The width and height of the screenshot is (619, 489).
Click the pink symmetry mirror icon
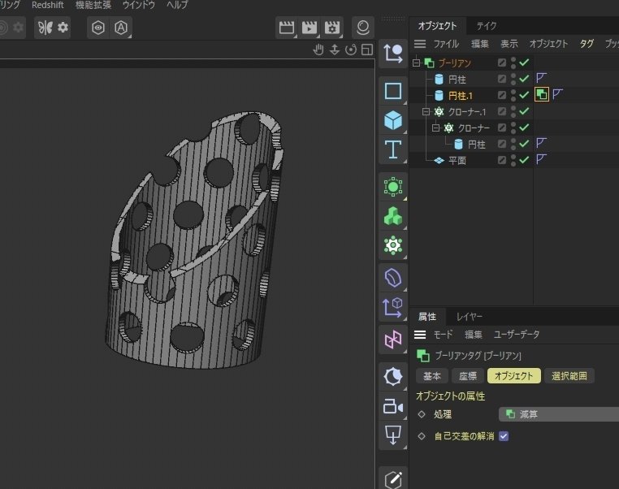coord(393,340)
